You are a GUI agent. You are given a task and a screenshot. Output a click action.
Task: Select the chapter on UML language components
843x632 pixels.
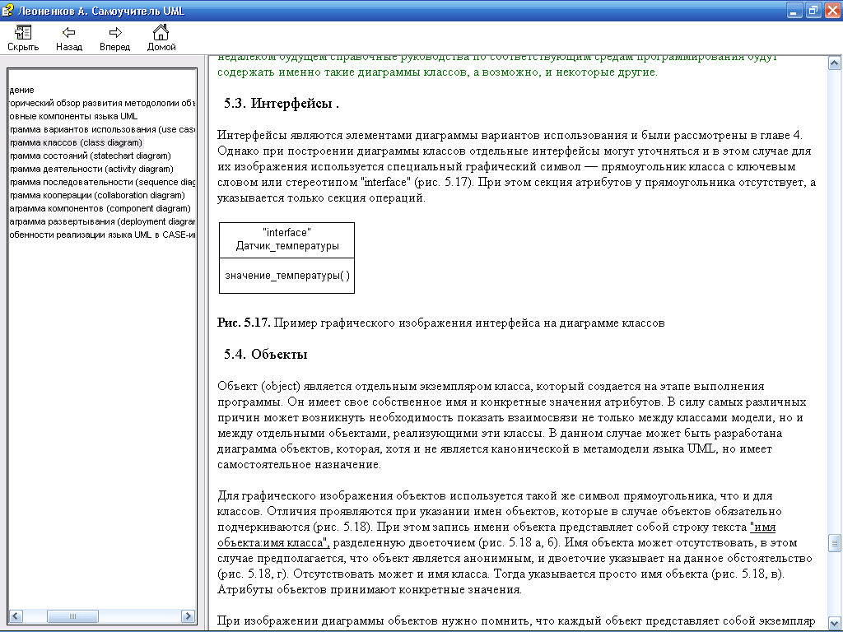73,116
